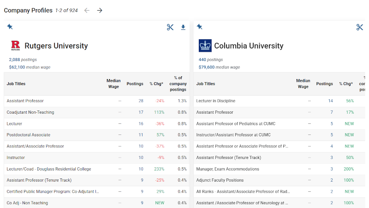Image resolution: width=369 pixels, height=208 pixels.
Task: Click 56% change for Lecturer in Discipline
Action: tap(350, 101)
